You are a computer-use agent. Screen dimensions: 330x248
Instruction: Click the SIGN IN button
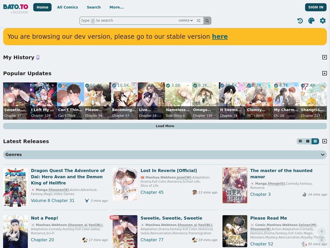coord(316,7)
